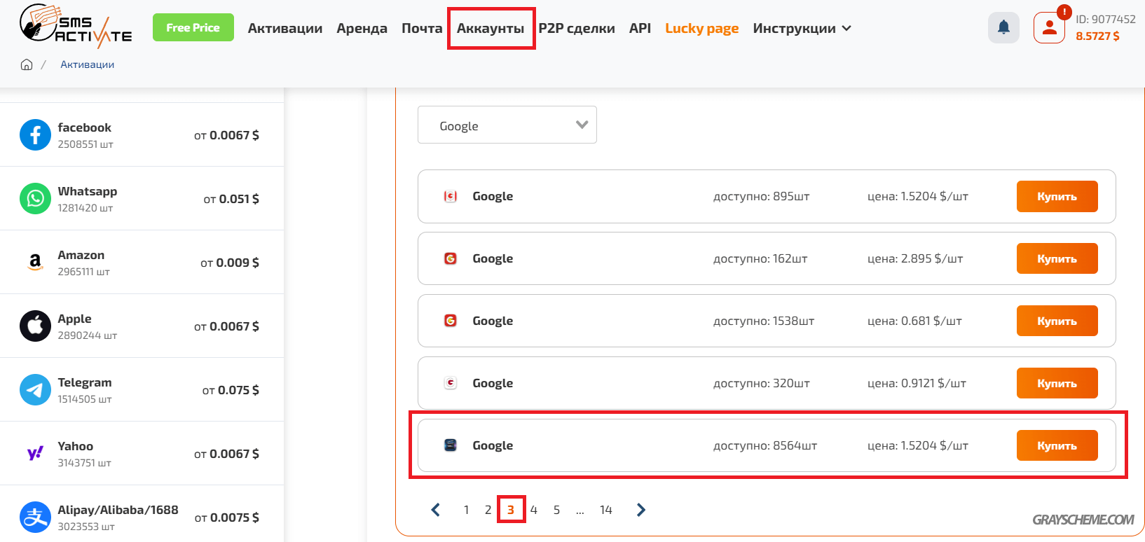
Task: Click the notification bell icon
Action: pyautogui.click(x=1003, y=28)
